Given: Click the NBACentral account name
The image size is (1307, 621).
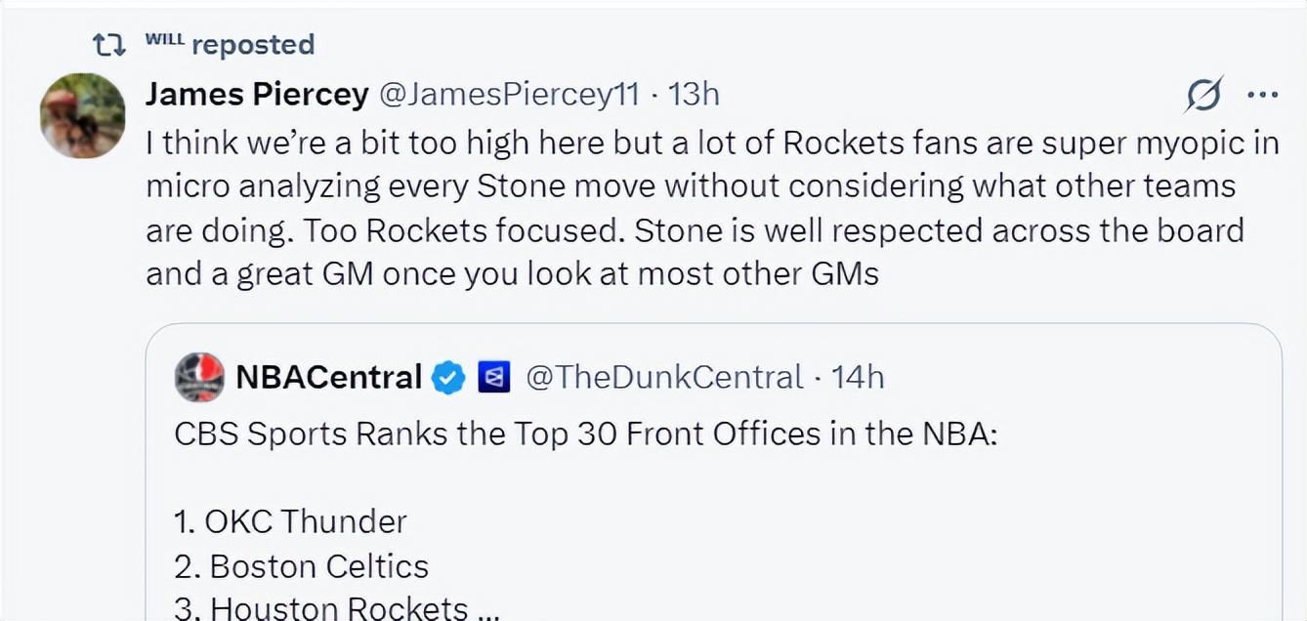Looking at the screenshot, I should tap(329, 377).
